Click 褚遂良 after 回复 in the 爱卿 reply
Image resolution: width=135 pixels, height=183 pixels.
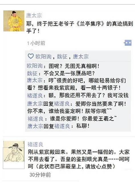(62, 104)
